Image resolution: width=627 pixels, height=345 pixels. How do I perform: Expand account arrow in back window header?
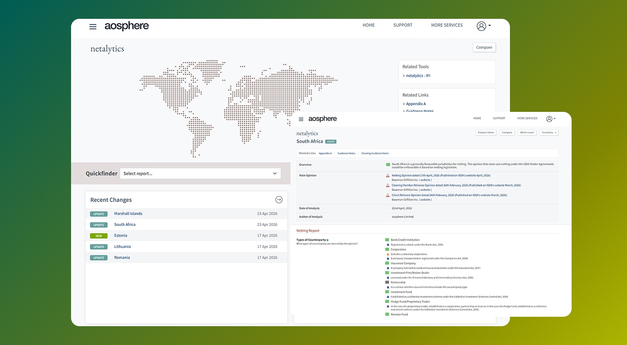click(x=490, y=26)
